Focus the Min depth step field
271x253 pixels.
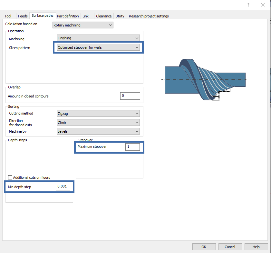63,187
